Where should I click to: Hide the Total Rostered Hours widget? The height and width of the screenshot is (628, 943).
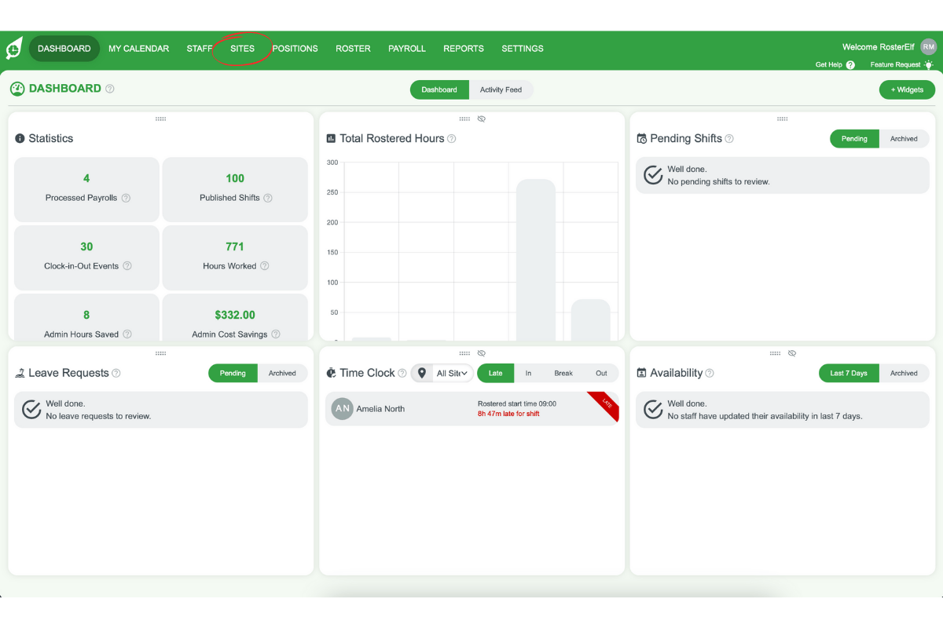(x=482, y=119)
